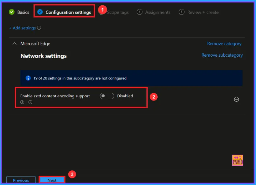The width and height of the screenshot is (256, 185).
Task: Open the Basics step tab
Action: tap(19, 12)
